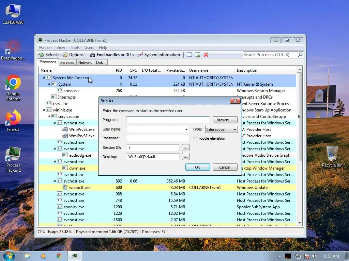Click Cancel in Run As dialog

point(225,167)
